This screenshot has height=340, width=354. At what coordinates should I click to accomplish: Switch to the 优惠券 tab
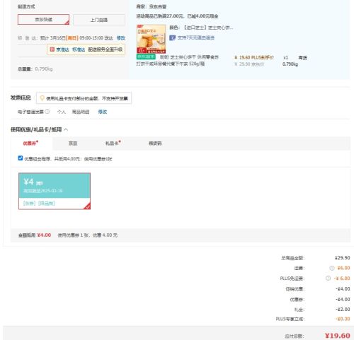point(30,143)
